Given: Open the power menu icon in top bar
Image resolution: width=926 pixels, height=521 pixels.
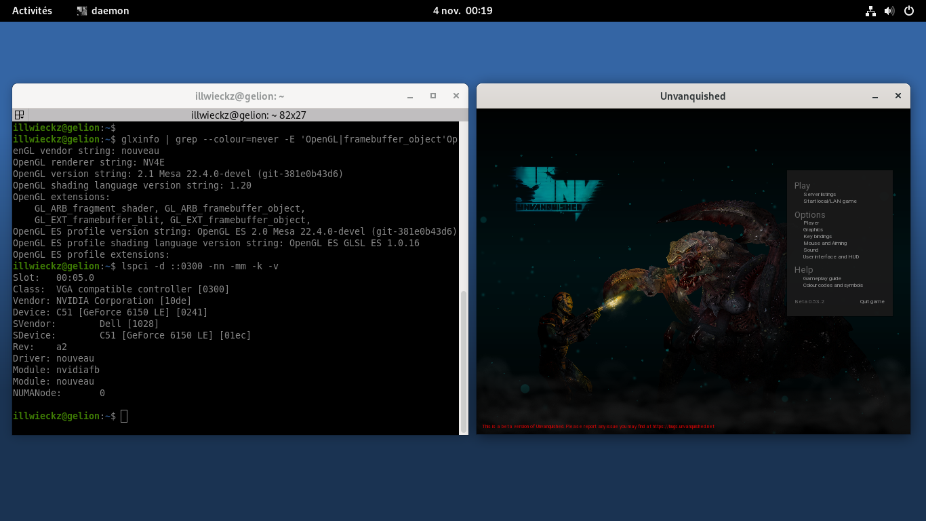Looking at the screenshot, I should click(909, 11).
